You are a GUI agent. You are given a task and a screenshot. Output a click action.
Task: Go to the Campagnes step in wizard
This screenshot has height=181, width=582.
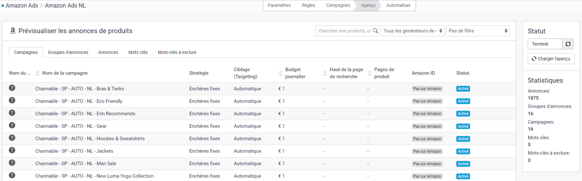(338, 5)
